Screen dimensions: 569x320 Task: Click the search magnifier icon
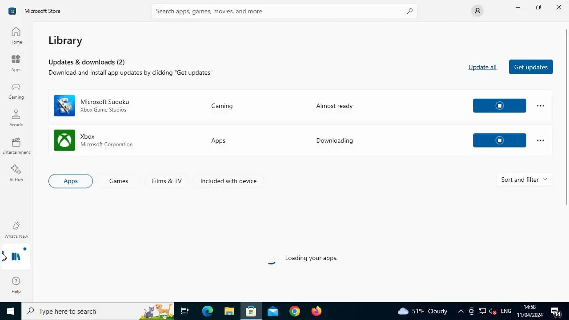tap(410, 11)
